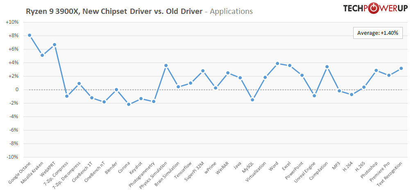This screenshot has width=411, height=193.
Task: Click the H.264 data point
Action: click(352, 94)
